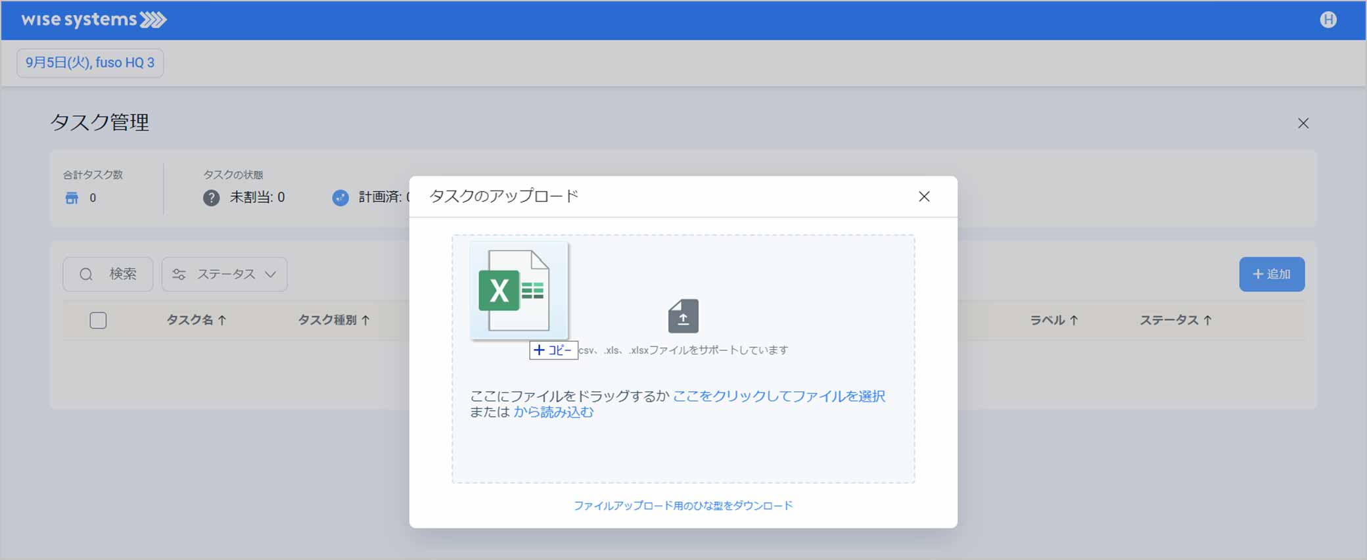Click ファイルアップロード用のひな型をダウンロード link
The width and height of the screenshot is (1367, 560).
pyautogui.click(x=683, y=505)
